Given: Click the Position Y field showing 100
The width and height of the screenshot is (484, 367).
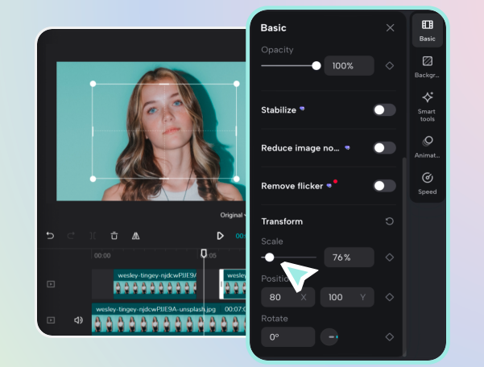Looking at the screenshot, I should (x=347, y=297).
